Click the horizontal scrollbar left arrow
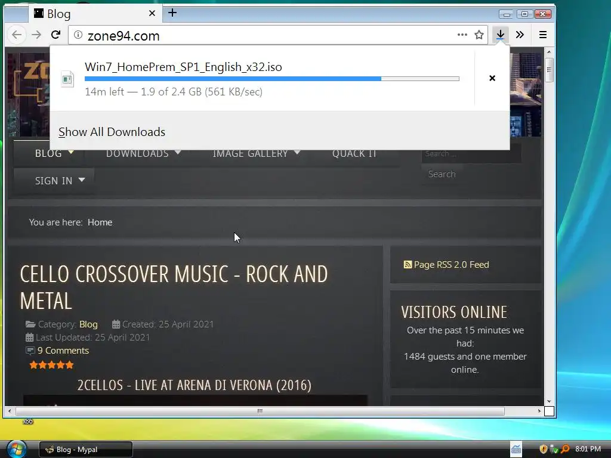 coord(10,411)
